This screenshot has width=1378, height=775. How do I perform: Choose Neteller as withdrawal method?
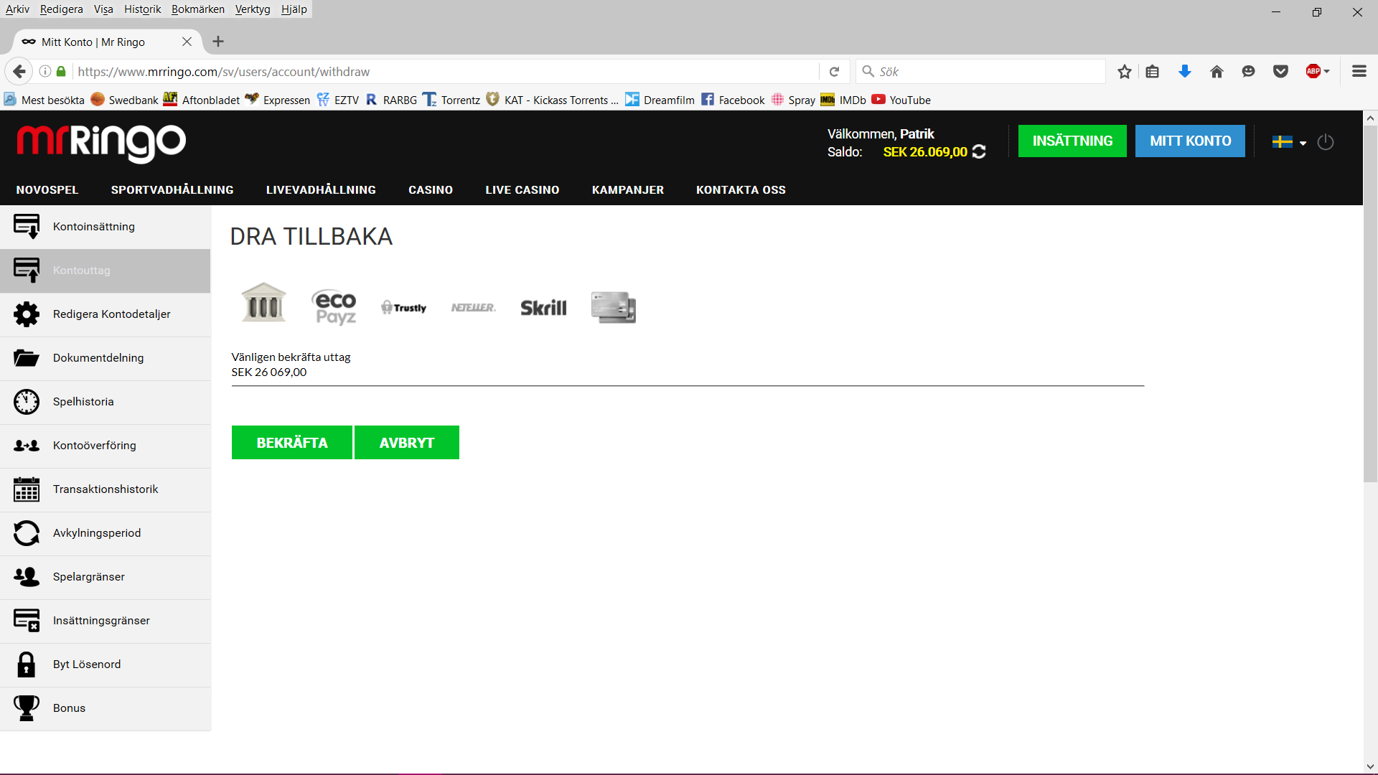[473, 308]
